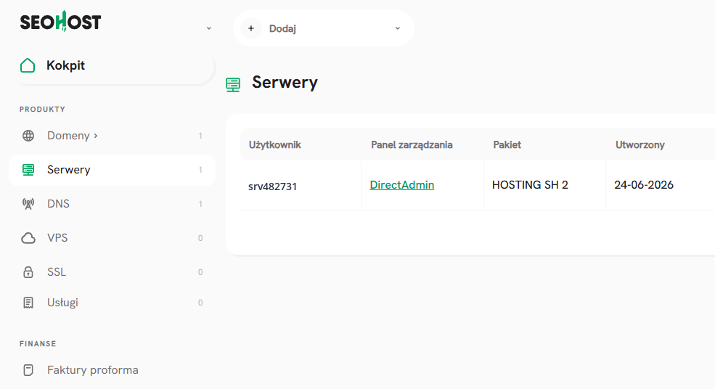Click the Usługi count badge
The image size is (715, 389).
(200, 303)
